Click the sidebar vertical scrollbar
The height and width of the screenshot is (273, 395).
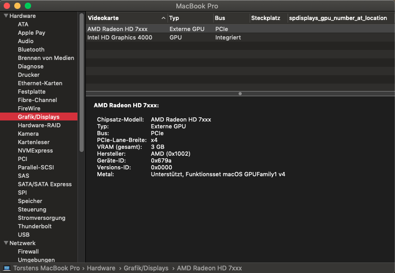click(x=81, y=83)
